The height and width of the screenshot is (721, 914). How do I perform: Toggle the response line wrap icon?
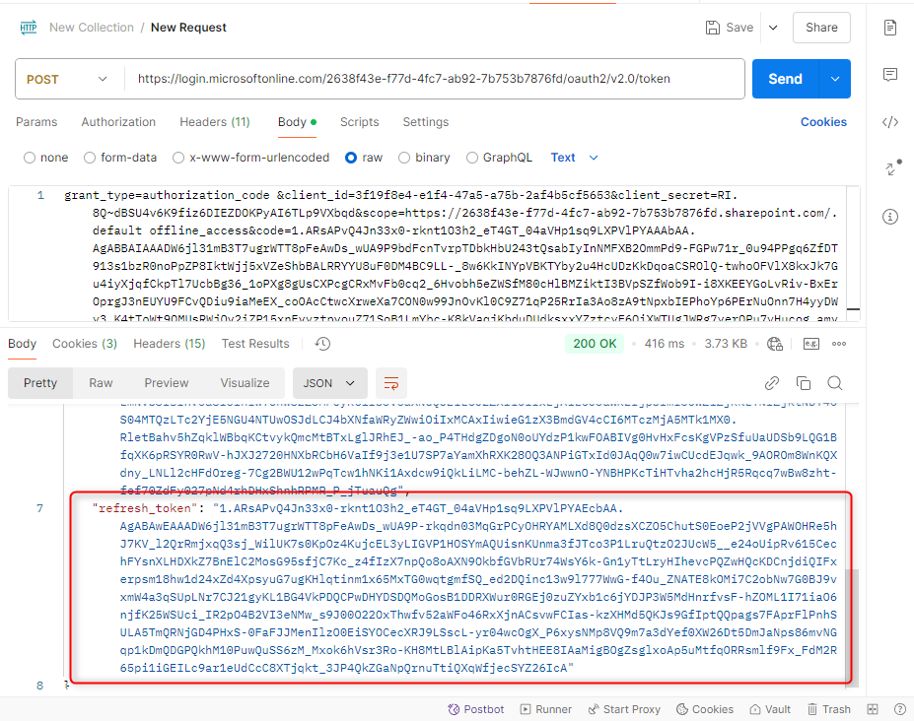click(391, 383)
